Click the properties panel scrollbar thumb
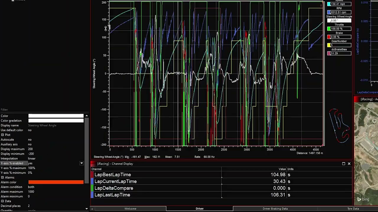Screen dimensions: 378x212 [87, 150]
